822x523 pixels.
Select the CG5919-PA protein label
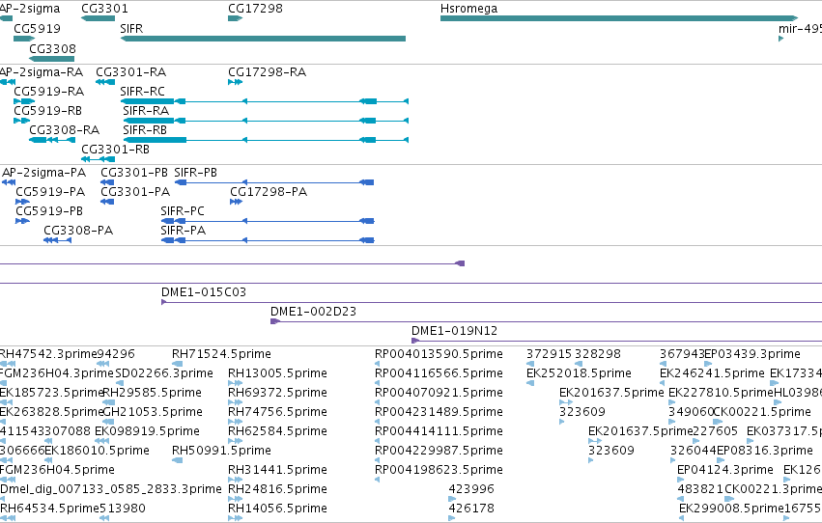tap(50, 192)
